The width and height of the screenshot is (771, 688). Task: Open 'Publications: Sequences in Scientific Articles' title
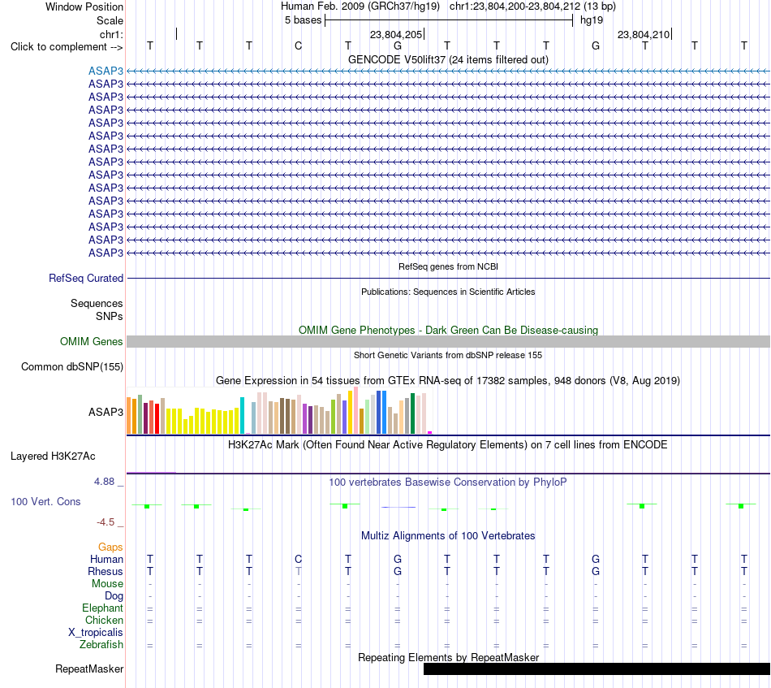[448, 292]
